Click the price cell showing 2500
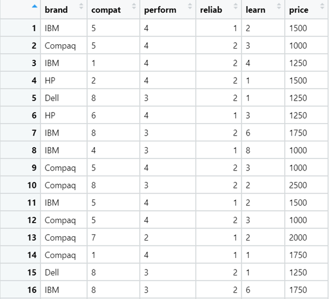Image resolution: width=330 pixels, height=299 pixels. pos(298,185)
